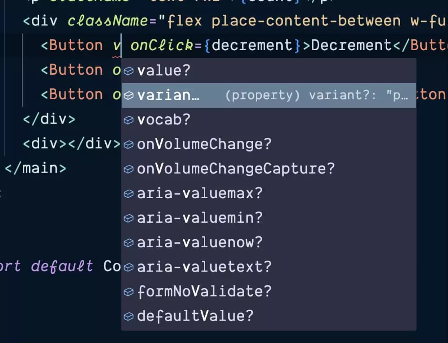Pick the defaultValue? suggestion
The height and width of the screenshot is (343, 448).
268,316
